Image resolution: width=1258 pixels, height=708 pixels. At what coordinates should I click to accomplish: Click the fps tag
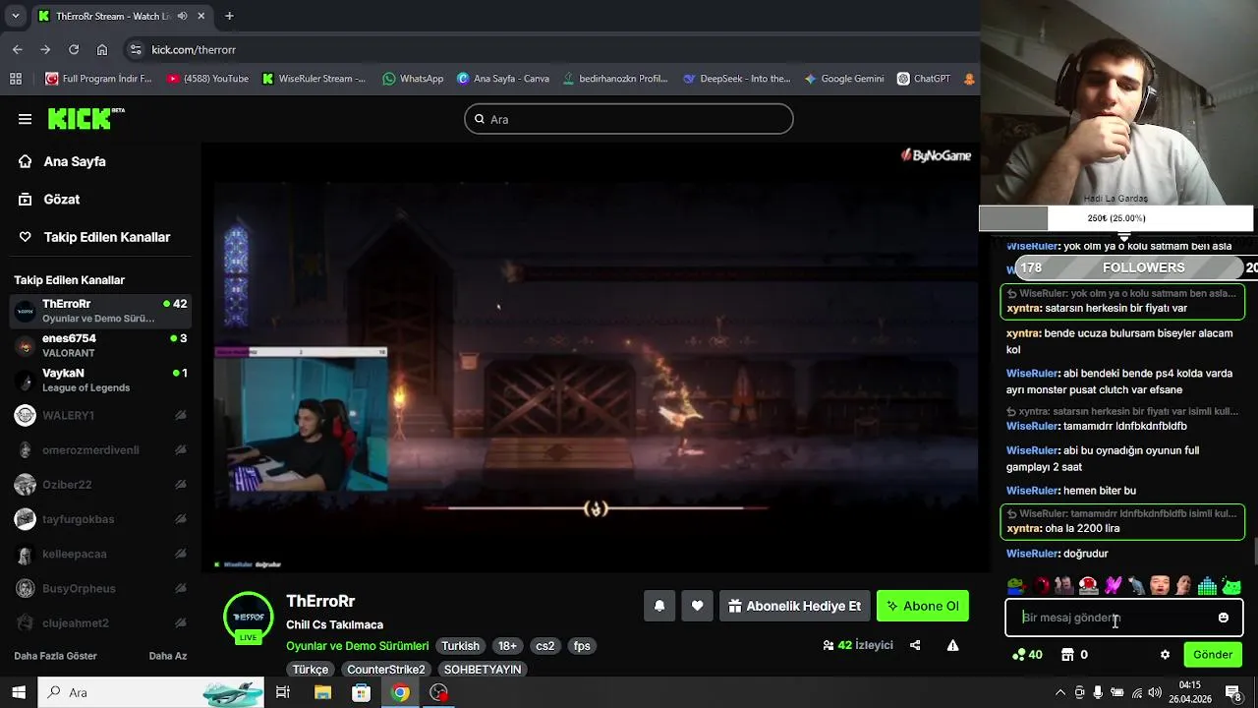[x=582, y=646]
